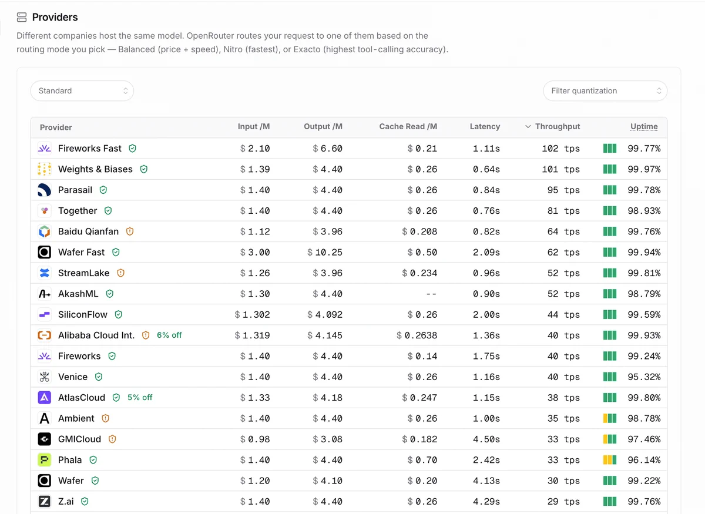Click the 5% off discount label
The image size is (705, 514).
tap(140, 397)
